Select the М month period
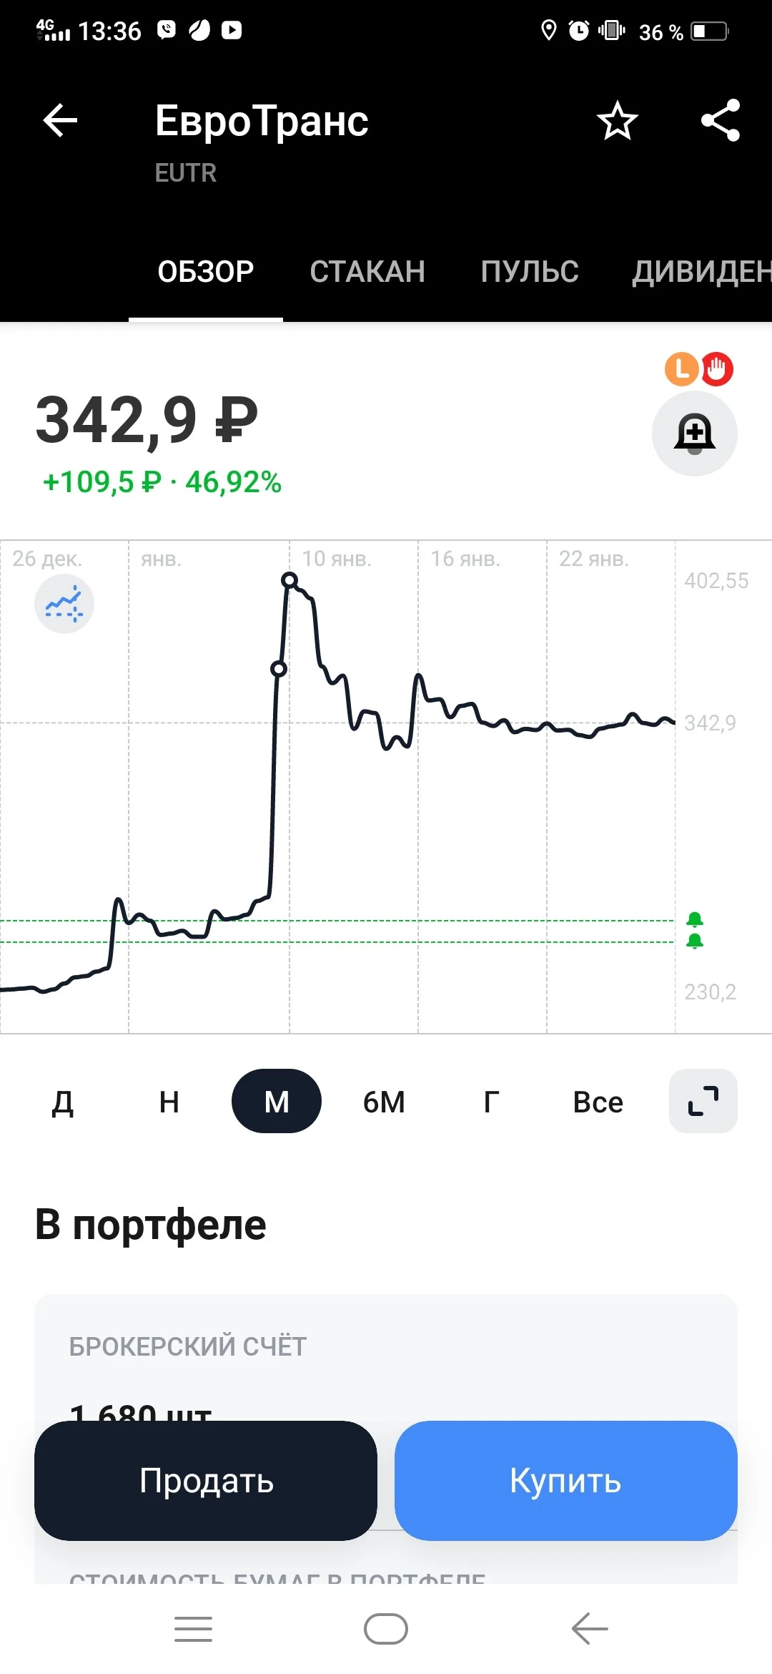Viewport: 772px width, 1674px height. 277,1101
